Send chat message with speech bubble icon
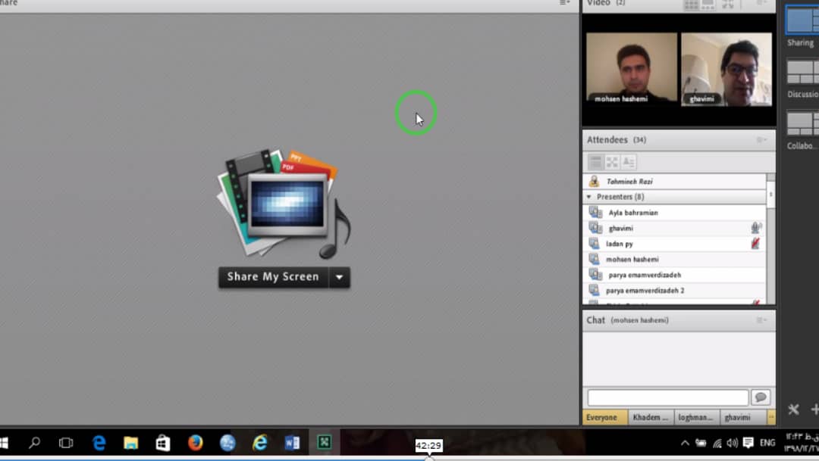This screenshot has width=819, height=461. tap(760, 397)
